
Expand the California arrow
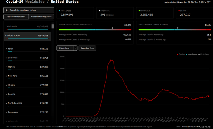(x=7, y=58)
